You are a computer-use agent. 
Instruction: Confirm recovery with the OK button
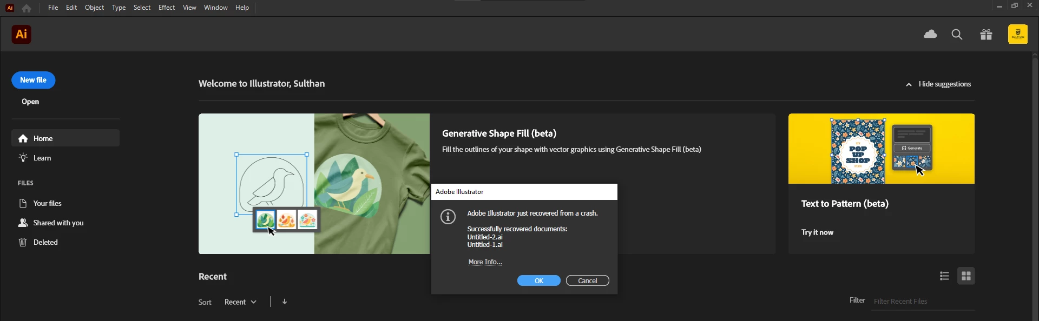pos(539,280)
